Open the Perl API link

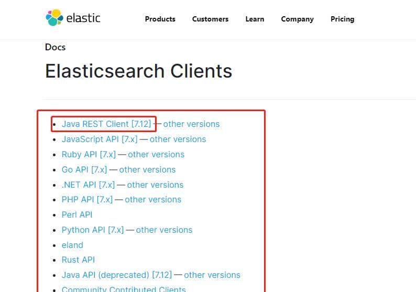[77, 215]
